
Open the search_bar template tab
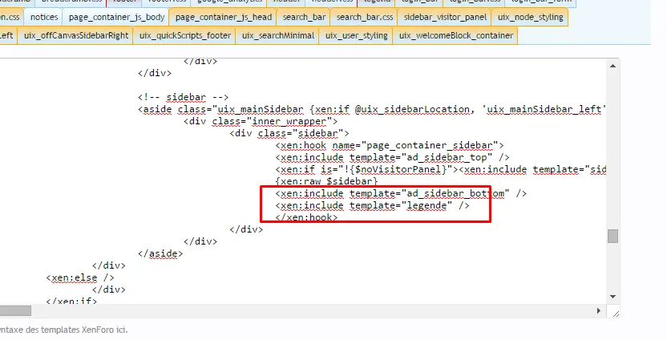(x=304, y=18)
